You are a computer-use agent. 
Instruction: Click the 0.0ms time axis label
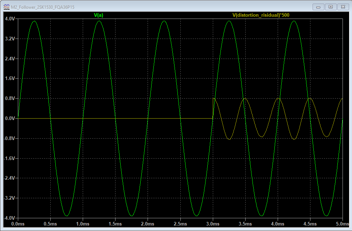(x=18, y=224)
